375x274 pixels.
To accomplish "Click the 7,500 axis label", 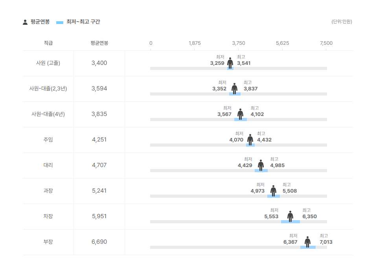I will pyautogui.click(x=326, y=43).
